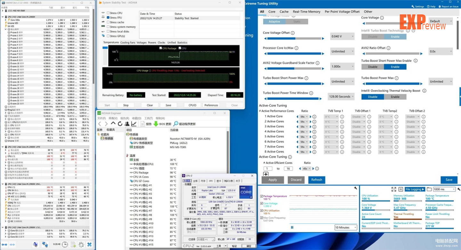Open the Per Point Voltage Offset tab

pyautogui.click(x=342, y=12)
